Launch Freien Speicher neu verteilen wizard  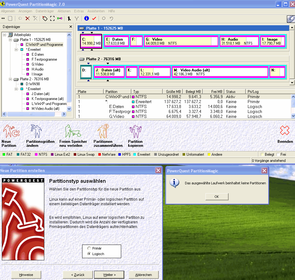point(73,131)
